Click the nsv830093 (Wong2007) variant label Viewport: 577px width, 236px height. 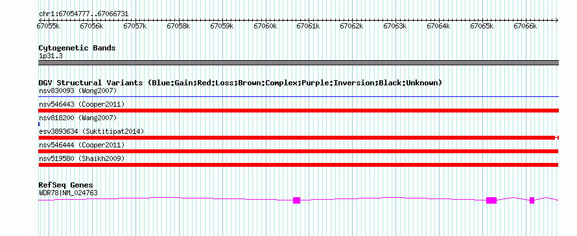(78, 91)
